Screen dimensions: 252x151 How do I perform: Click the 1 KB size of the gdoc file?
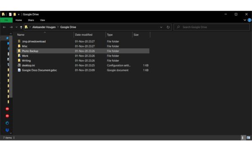point(146,70)
